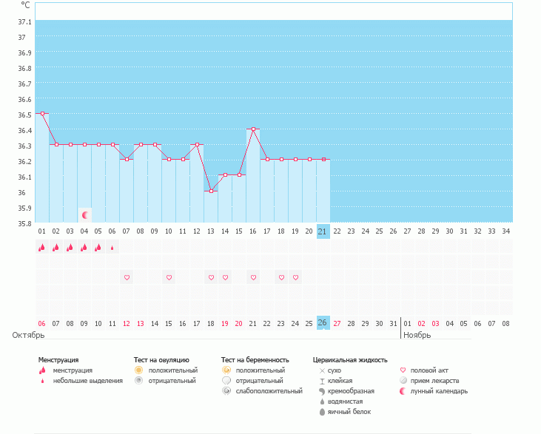Click the Октябрь month label

(28, 335)
